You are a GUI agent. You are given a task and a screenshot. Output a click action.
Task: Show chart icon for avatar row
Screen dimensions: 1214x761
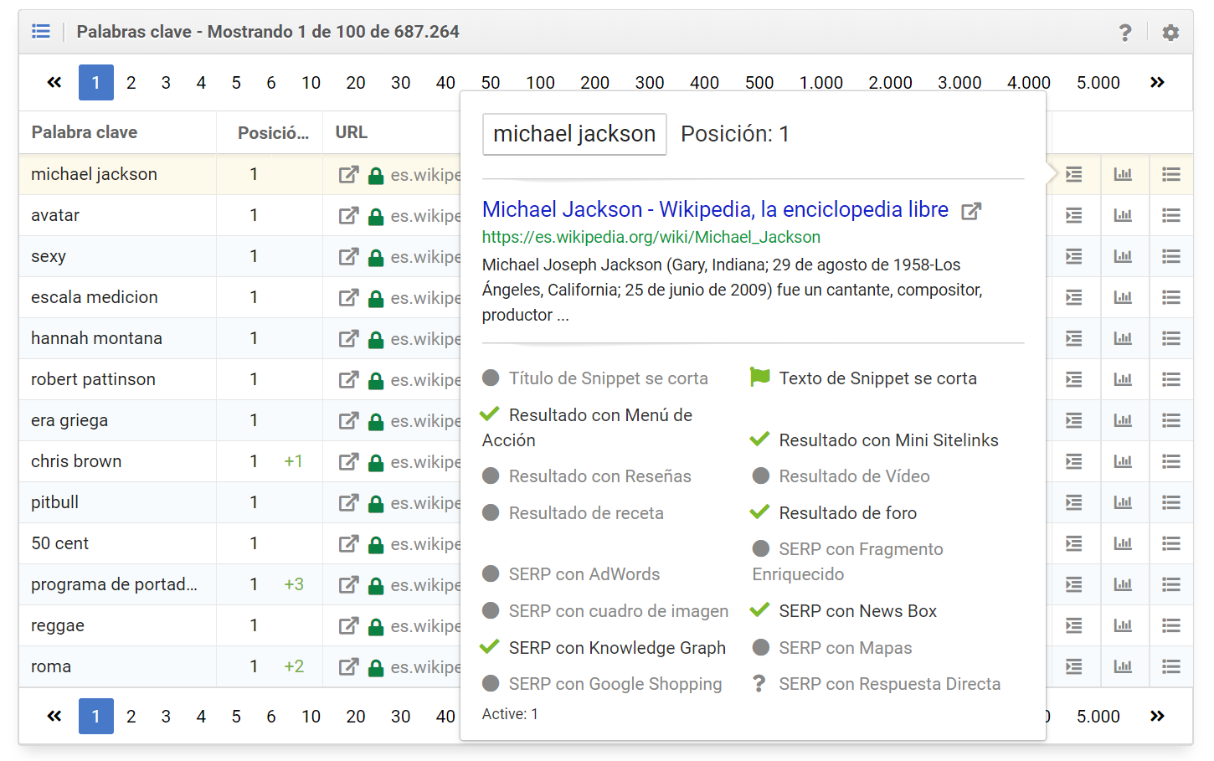tap(1123, 215)
